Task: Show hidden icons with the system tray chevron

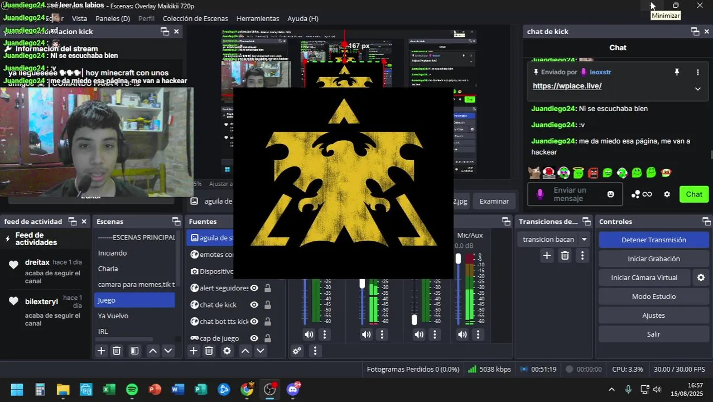Action: (x=611, y=389)
